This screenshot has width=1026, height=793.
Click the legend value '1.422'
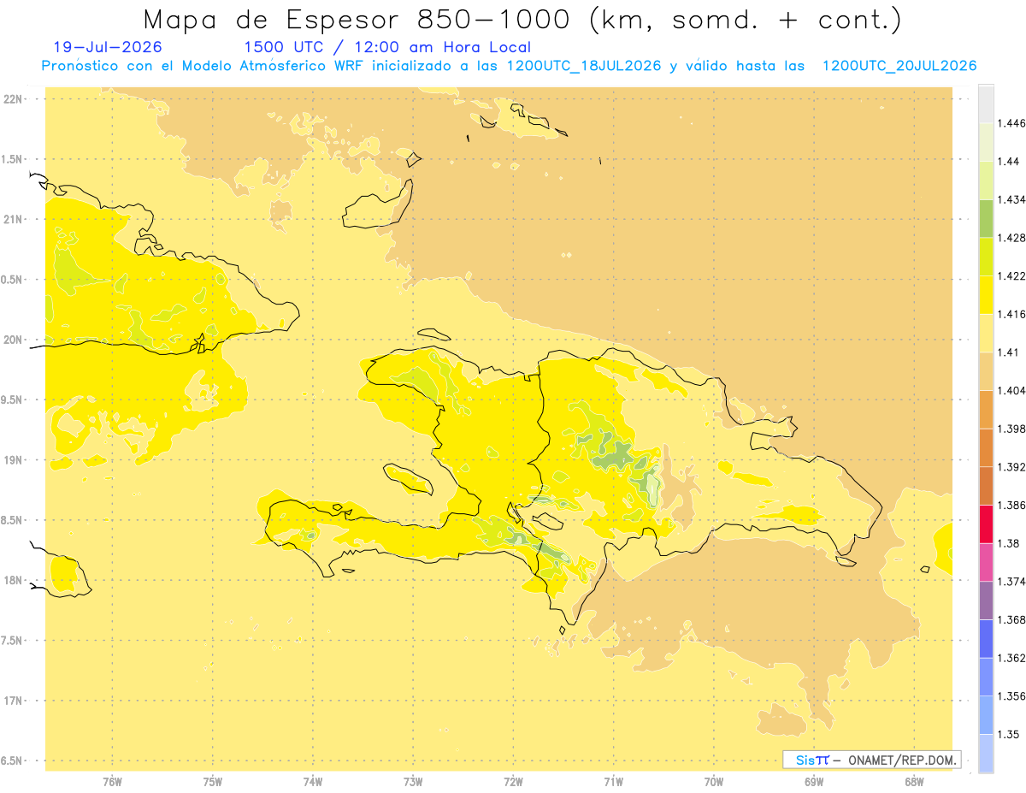click(1011, 276)
